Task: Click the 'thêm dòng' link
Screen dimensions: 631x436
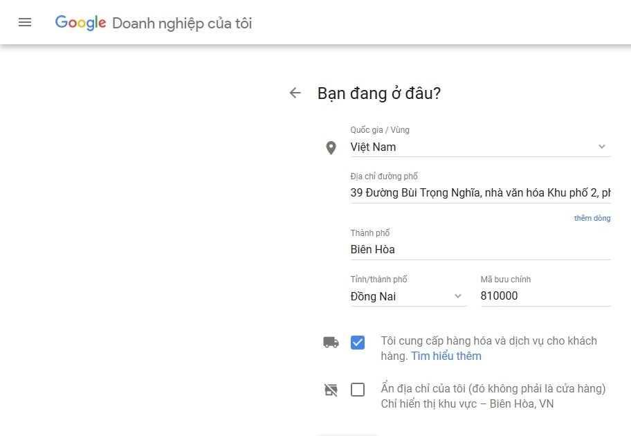Action: [592, 218]
